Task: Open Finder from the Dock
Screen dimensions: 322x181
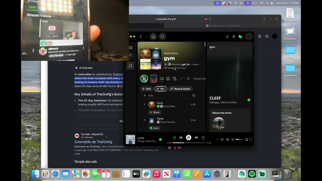Action: coord(35,174)
